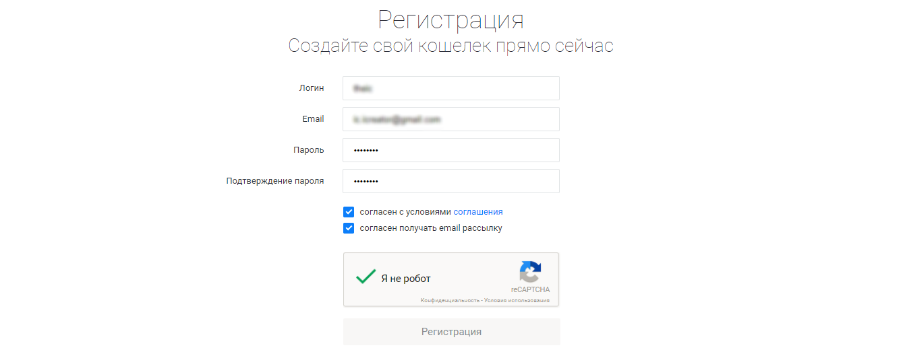905x352 pixels.
Task: Open the 'Условия использования' reCAPTCHA link
Action: (x=517, y=300)
